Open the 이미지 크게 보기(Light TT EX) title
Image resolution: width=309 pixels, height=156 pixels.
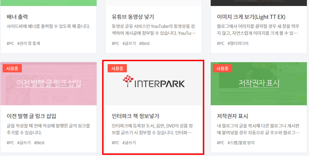coord(251,17)
